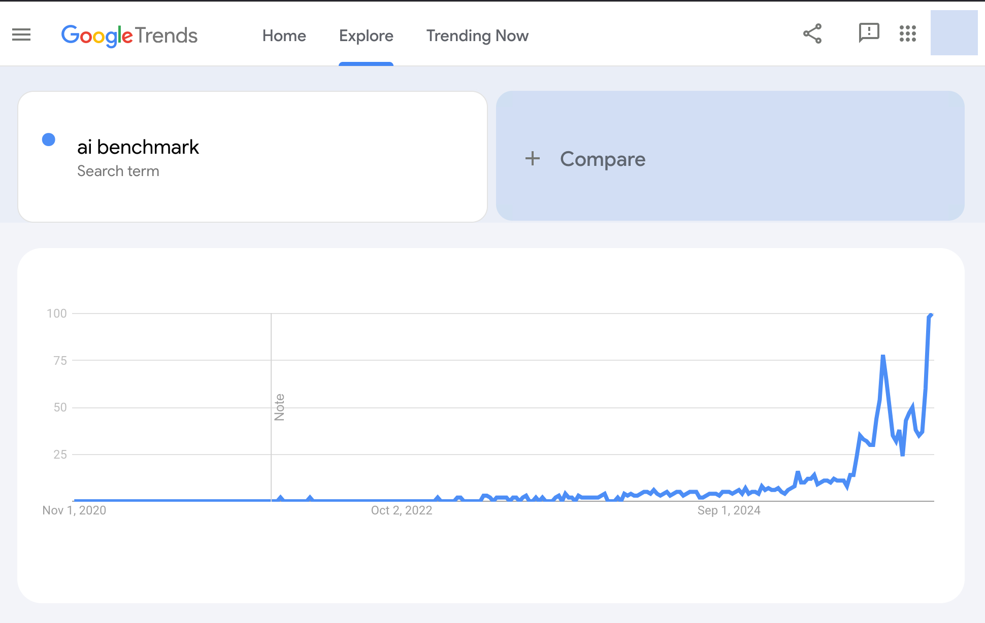The image size is (985, 623).
Task: Click the Compare label text
Action: pyautogui.click(x=603, y=159)
